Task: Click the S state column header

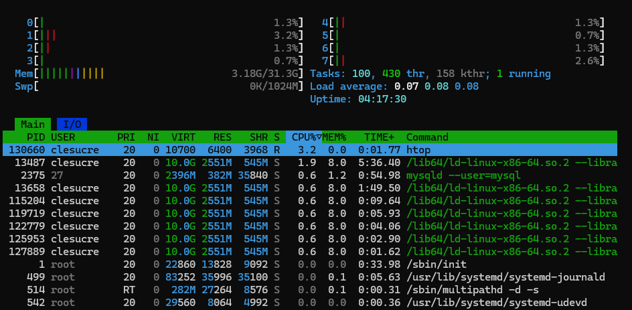Action: [277, 137]
